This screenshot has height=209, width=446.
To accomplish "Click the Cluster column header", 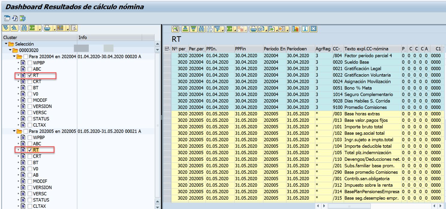I will (x=40, y=37).
